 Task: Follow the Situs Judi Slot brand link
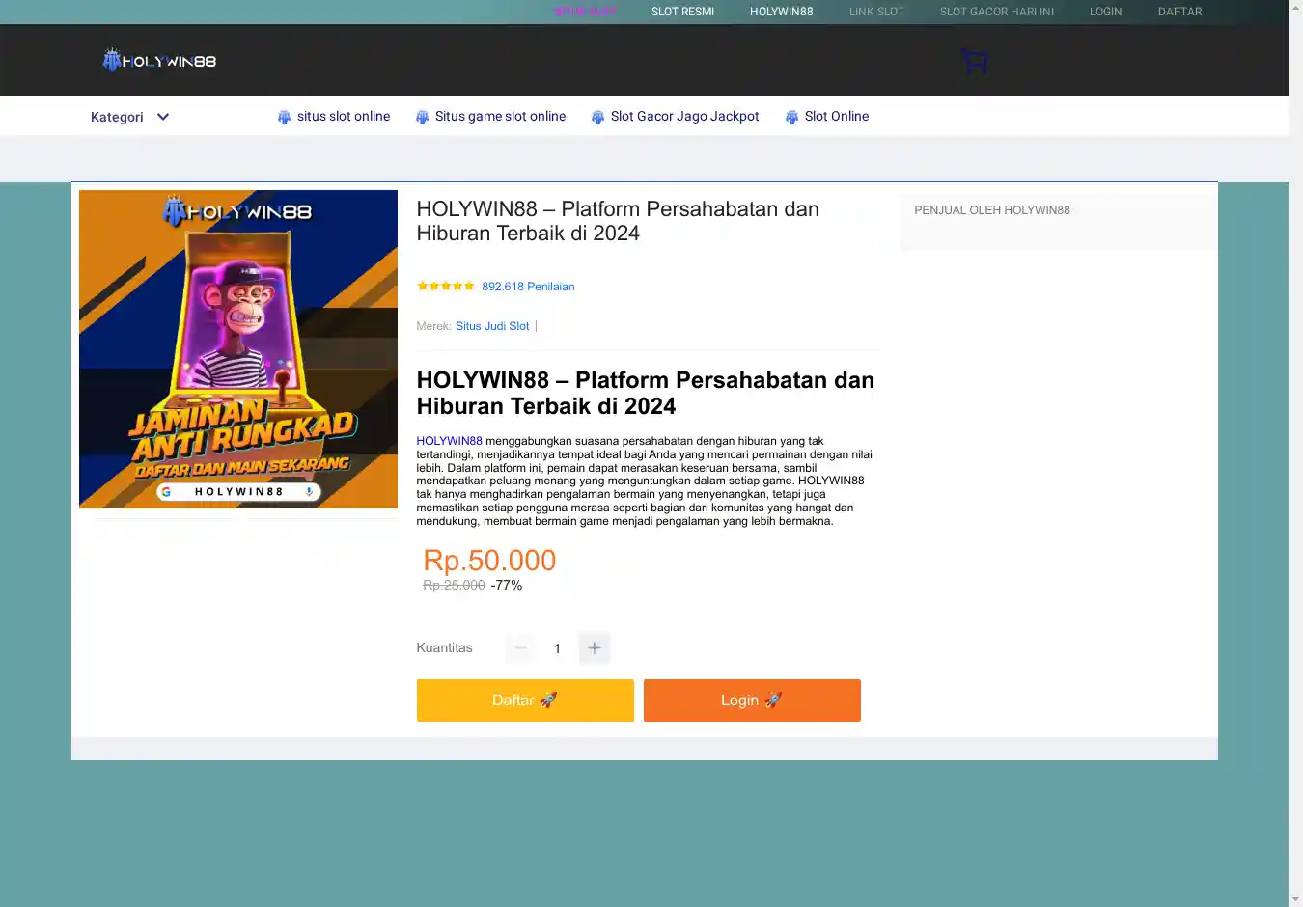point(492,326)
